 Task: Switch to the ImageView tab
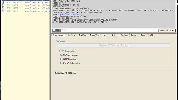coord(95,35)
